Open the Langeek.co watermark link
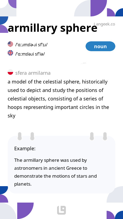Screen dimensions: 123x219 104,24
